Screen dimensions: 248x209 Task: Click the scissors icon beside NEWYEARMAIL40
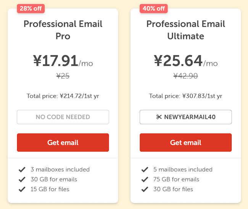[159, 117]
